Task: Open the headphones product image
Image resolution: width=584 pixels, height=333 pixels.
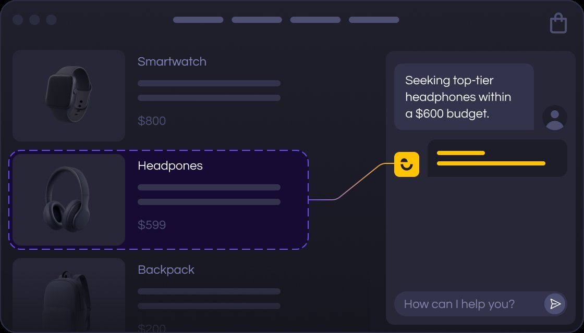Action: pos(69,200)
